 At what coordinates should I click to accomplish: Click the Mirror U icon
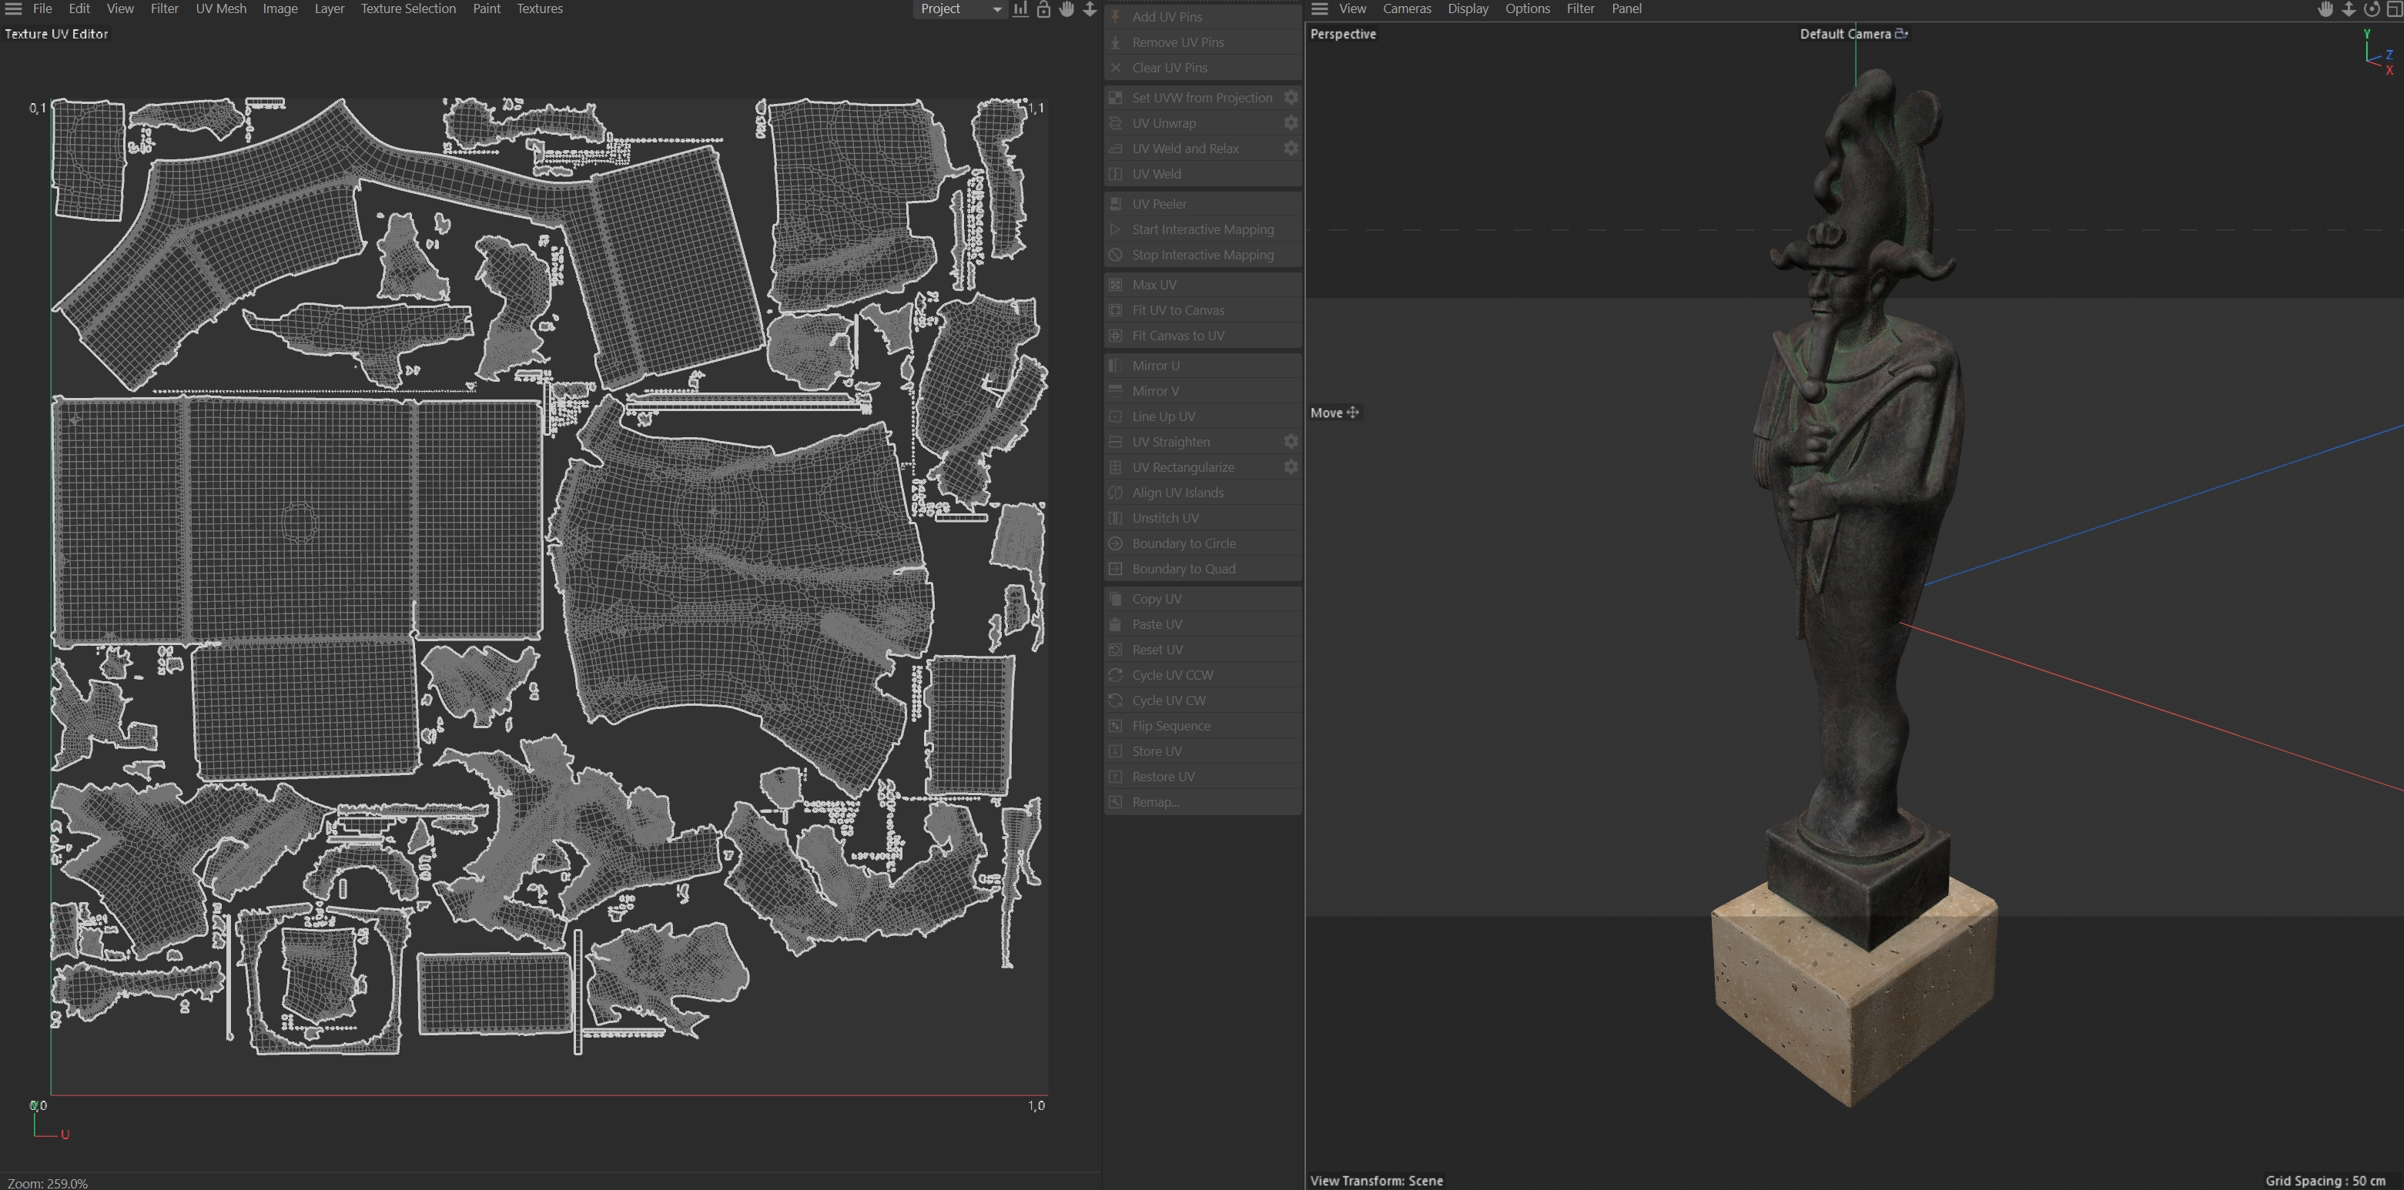click(1115, 366)
